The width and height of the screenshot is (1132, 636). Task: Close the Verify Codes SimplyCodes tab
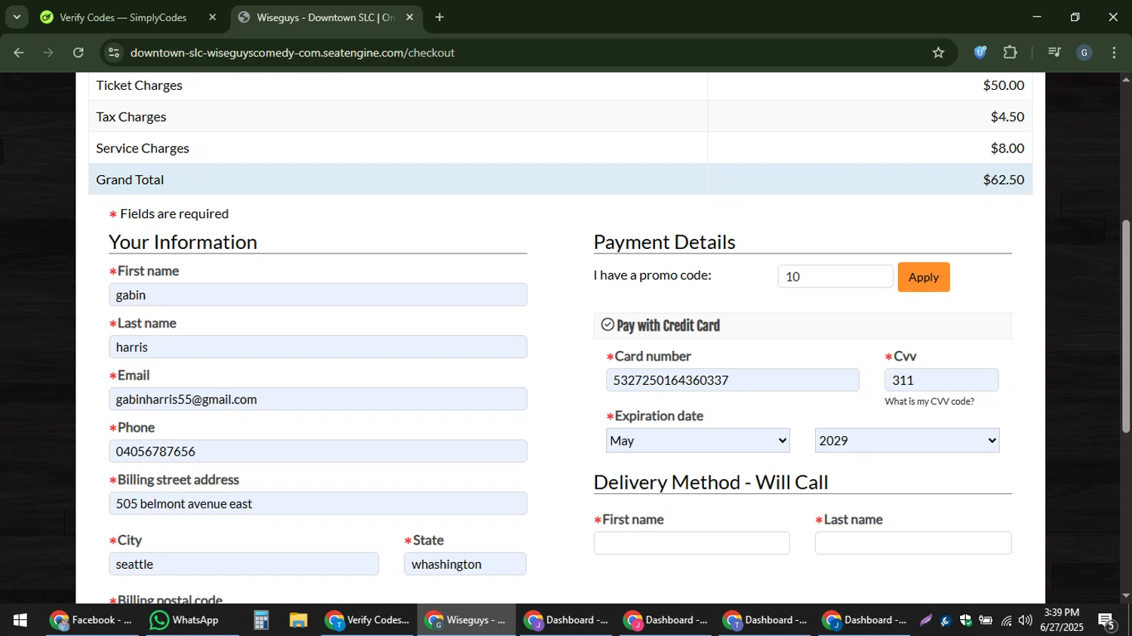212,17
